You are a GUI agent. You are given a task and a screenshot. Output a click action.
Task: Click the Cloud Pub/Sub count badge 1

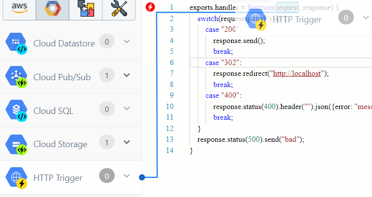(x=107, y=75)
